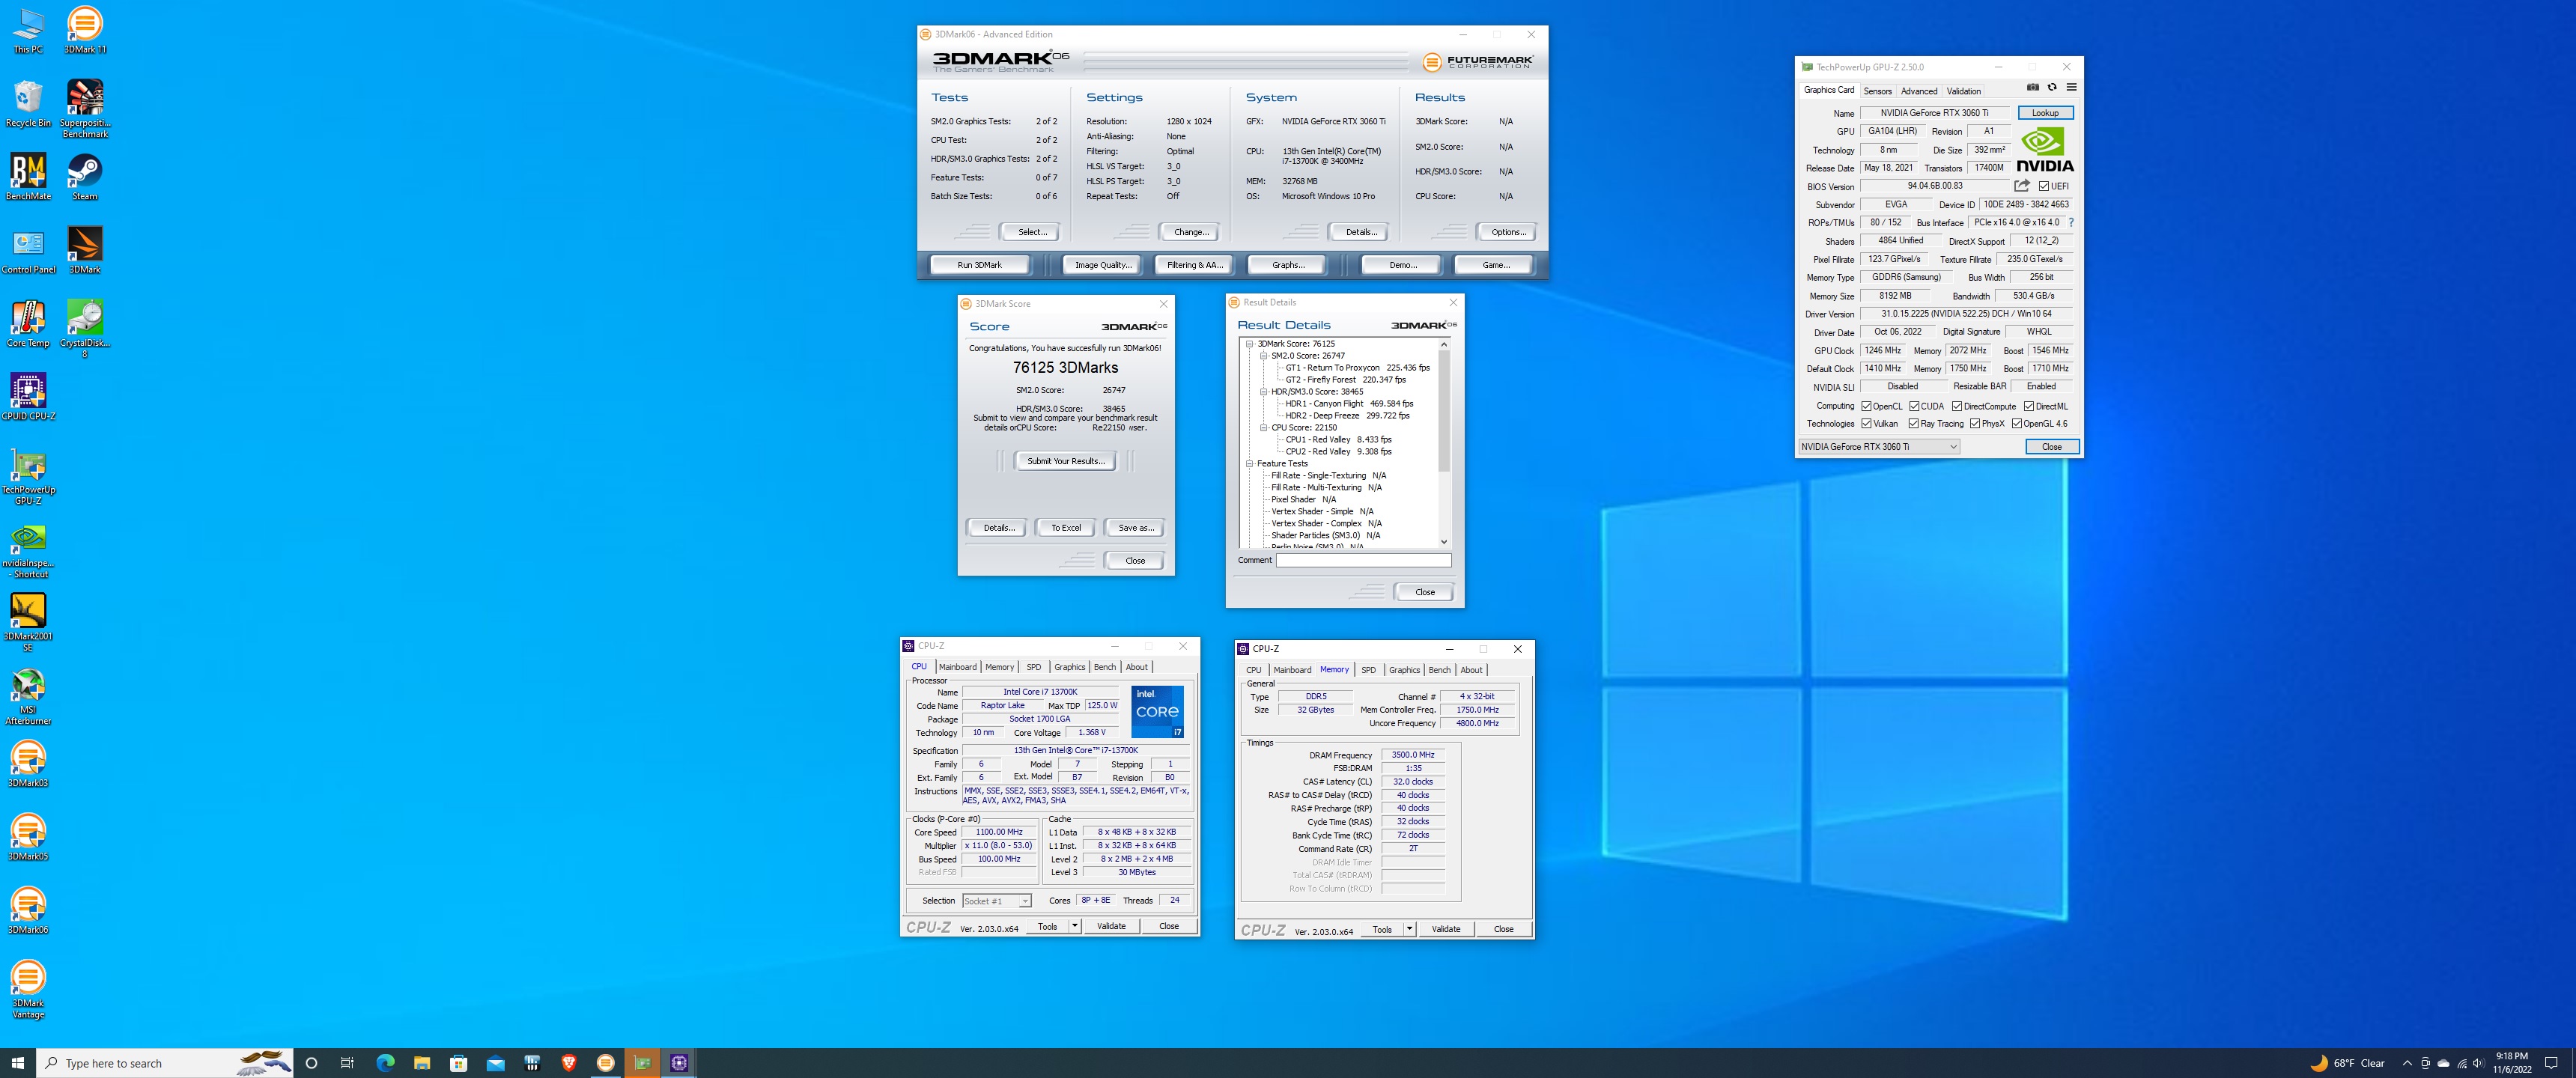The width and height of the screenshot is (2576, 1078).
Task: Click the Lookup button in GPU-Z
Action: coord(2045,113)
